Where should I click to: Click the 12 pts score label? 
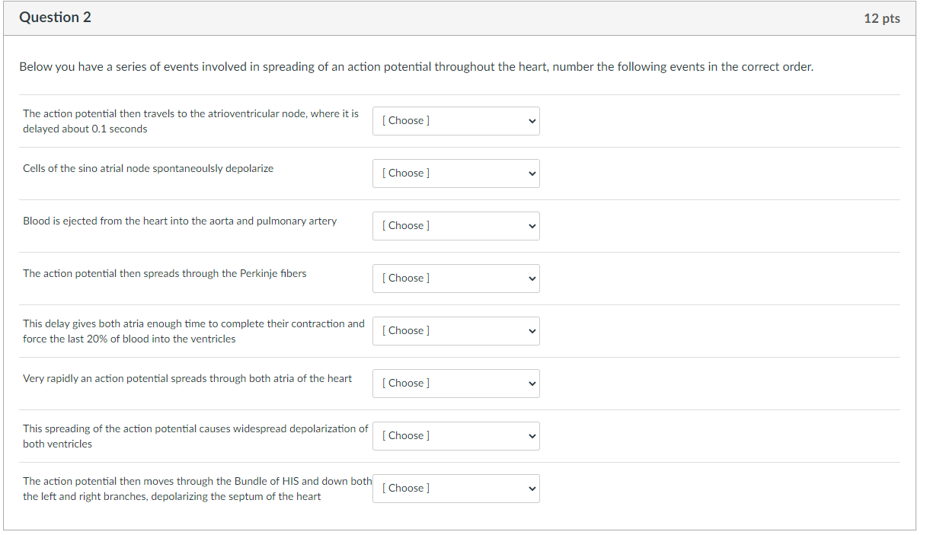(x=881, y=18)
